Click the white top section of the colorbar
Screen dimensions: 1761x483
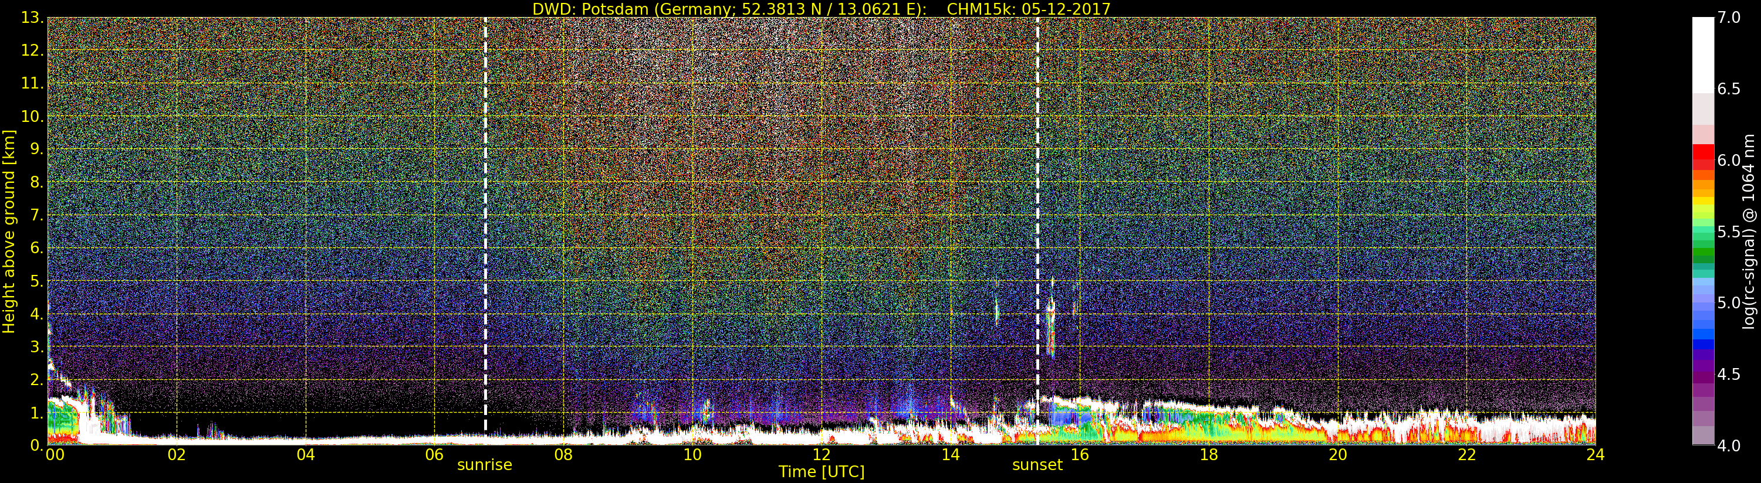[1703, 55]
